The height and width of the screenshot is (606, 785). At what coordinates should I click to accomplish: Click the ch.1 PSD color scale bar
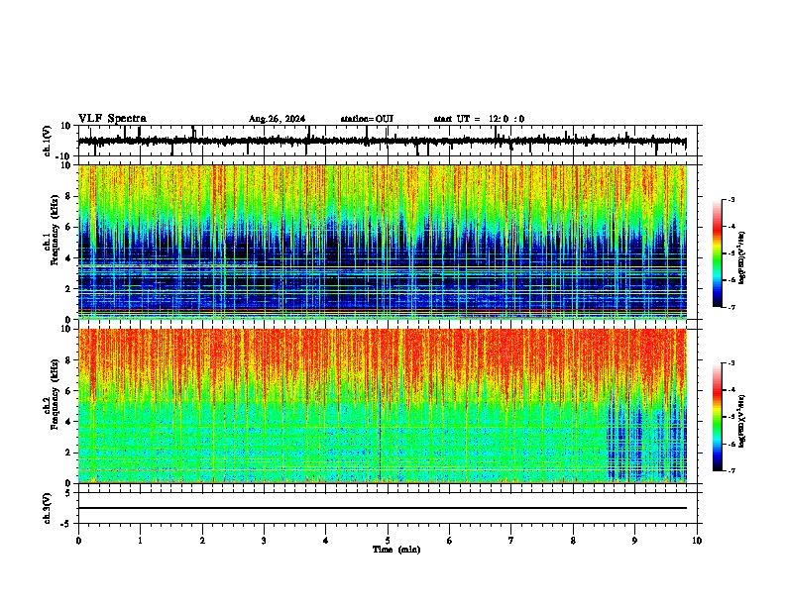[718, 252]
